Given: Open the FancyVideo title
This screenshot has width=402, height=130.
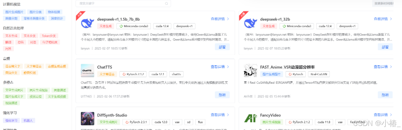Looking at the screenshot, I should click(x=271, y=115).
